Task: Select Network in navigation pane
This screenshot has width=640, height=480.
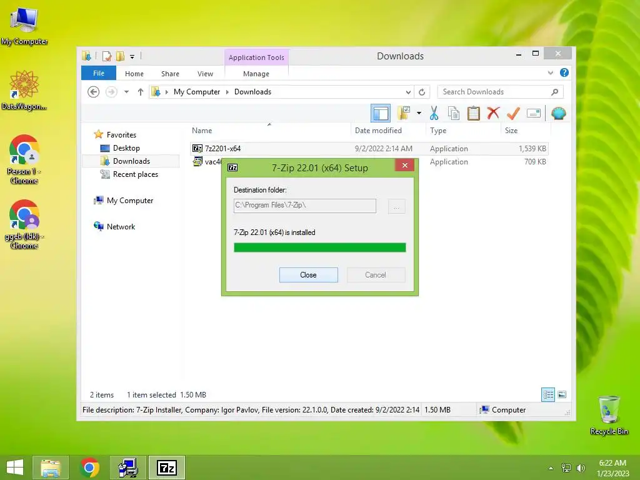Action: 121,226
